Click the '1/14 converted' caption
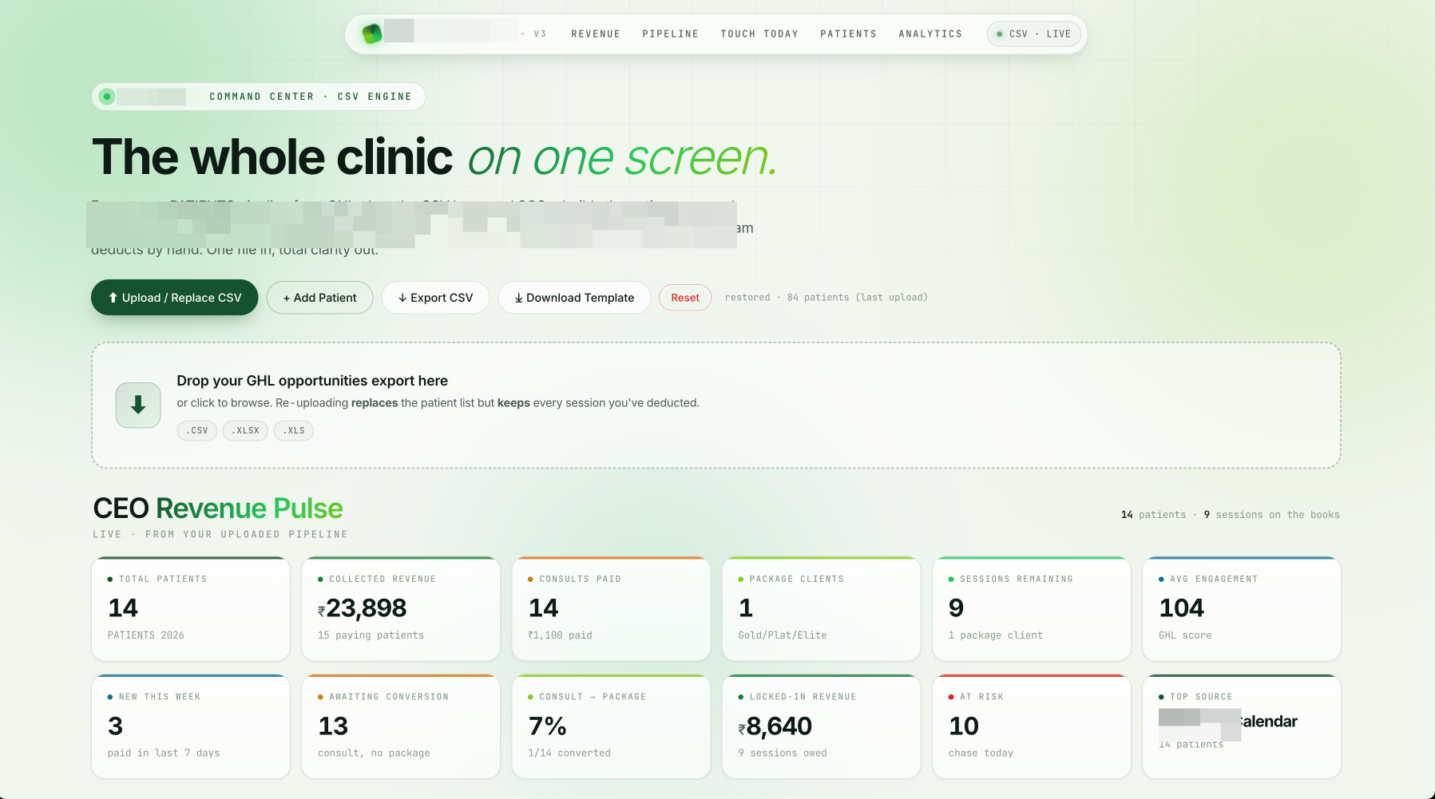1435x799 pixels. [x=569, y=754]
